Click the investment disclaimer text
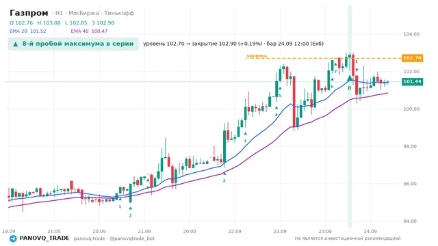This screenshot has width=438, height=246. pos(348,238)
